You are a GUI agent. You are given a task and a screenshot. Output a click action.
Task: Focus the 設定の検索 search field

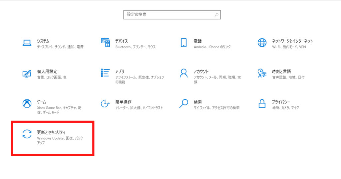click(172, 15)
